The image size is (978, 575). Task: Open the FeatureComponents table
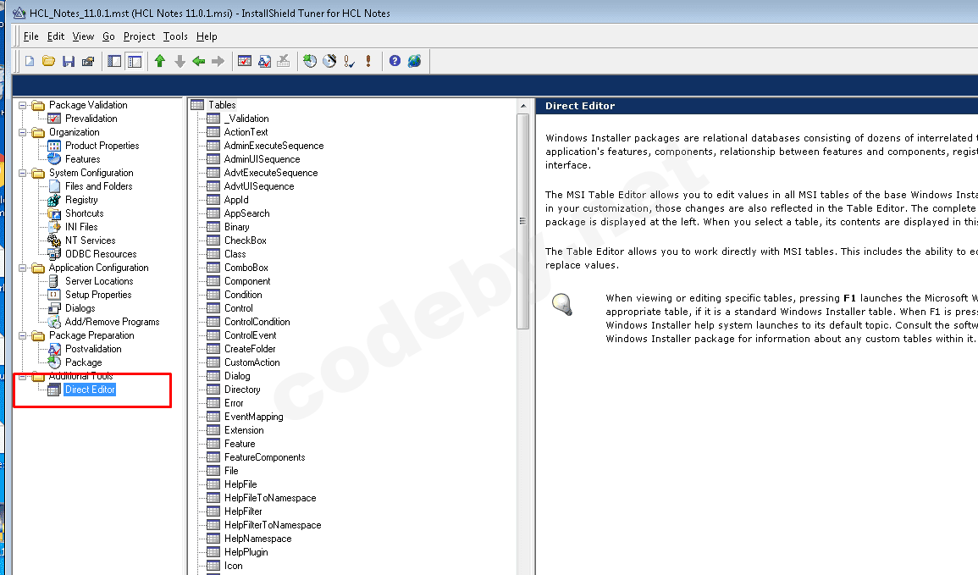[x=264, y=457]
